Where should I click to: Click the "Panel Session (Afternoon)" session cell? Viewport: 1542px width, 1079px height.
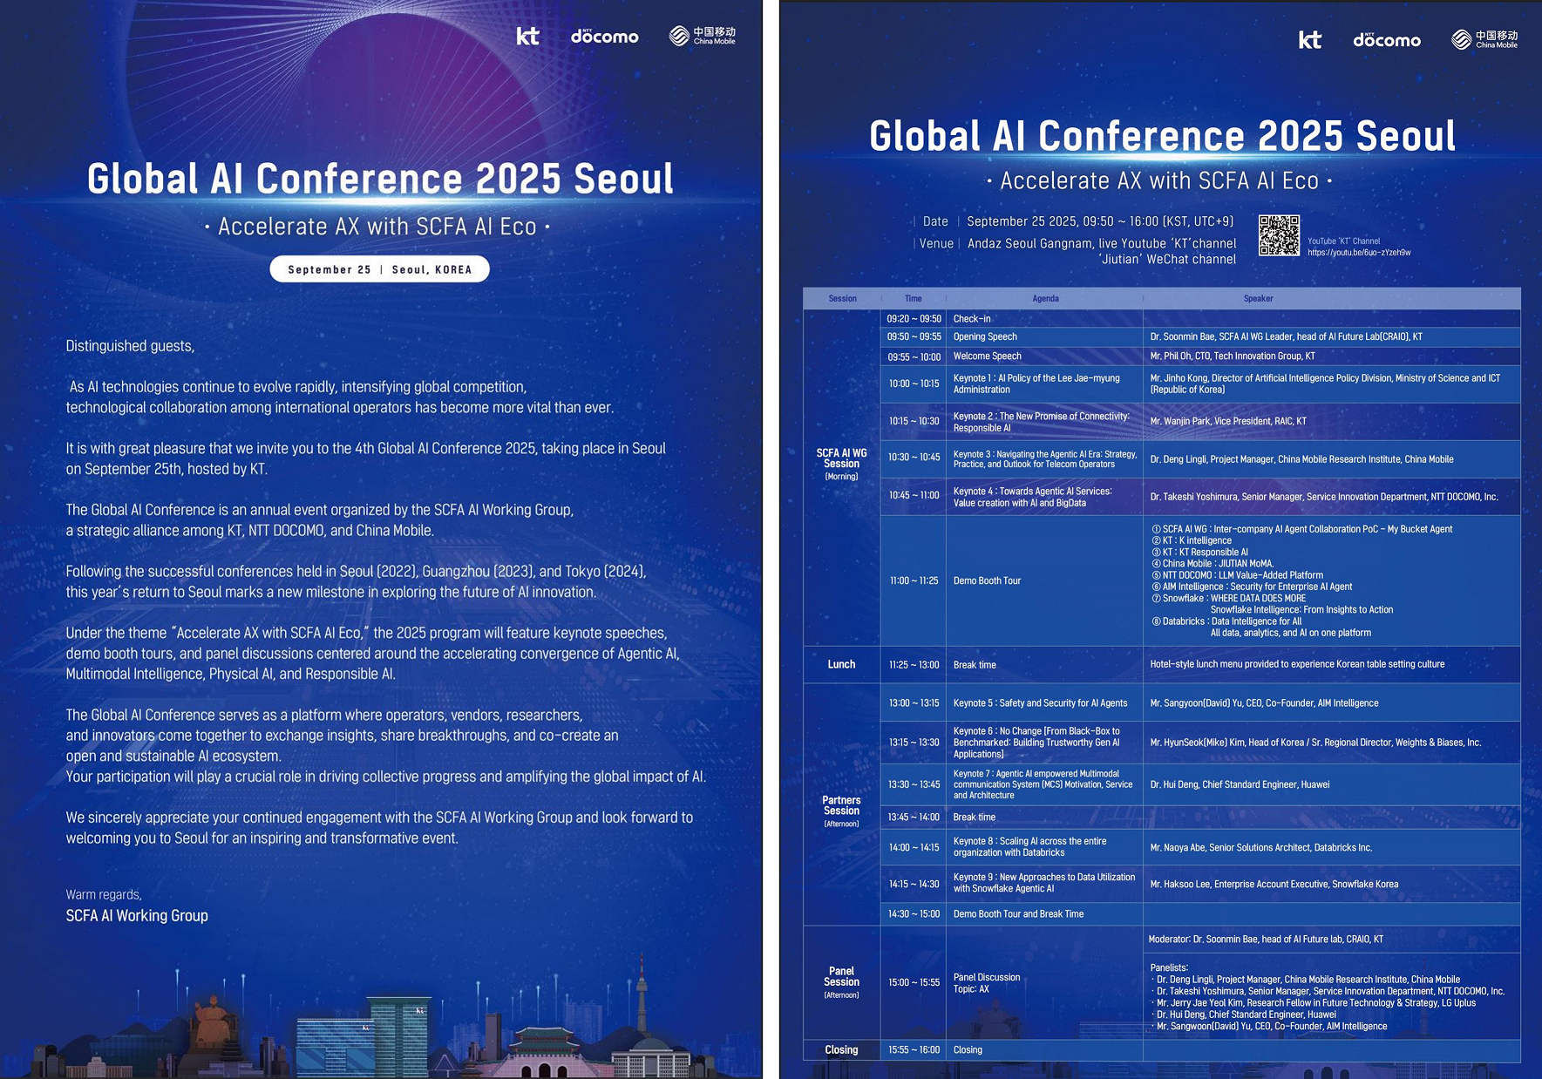point(842,982)
